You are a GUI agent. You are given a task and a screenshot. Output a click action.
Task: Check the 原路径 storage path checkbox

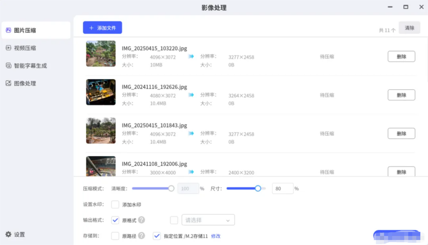coord(115,235)
